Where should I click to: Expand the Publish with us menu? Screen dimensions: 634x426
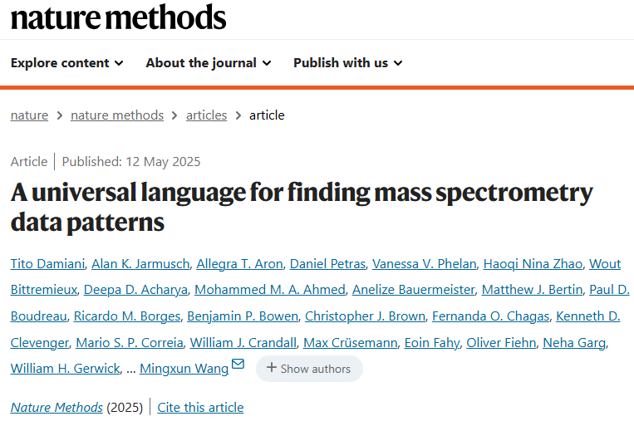(x=347, y=63)
